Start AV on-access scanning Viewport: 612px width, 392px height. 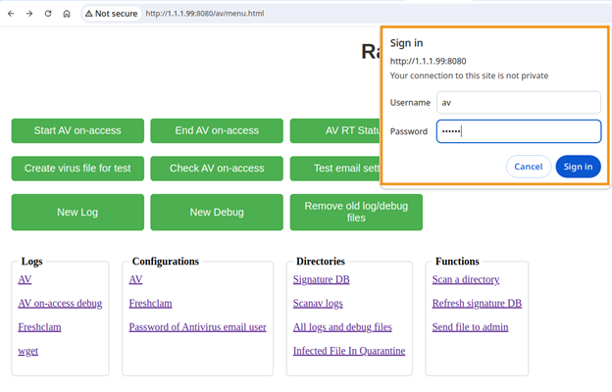[x=77, y=130]
